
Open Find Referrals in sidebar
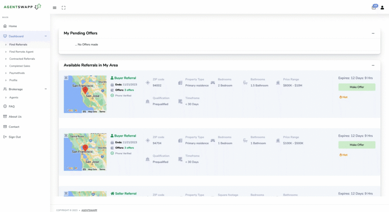click(x=18, y=45)
